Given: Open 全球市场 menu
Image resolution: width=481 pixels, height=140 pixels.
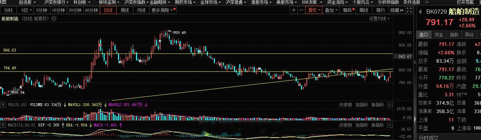Looking at the screenshot, I should click(211, 2).
